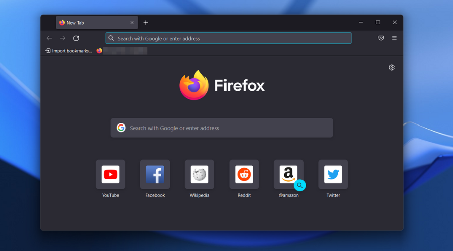Maximize the Firefox window
453x251 pixels.
coord(377,22)
